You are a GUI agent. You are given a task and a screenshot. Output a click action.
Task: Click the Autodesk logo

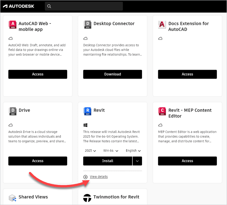pos(18,6)
